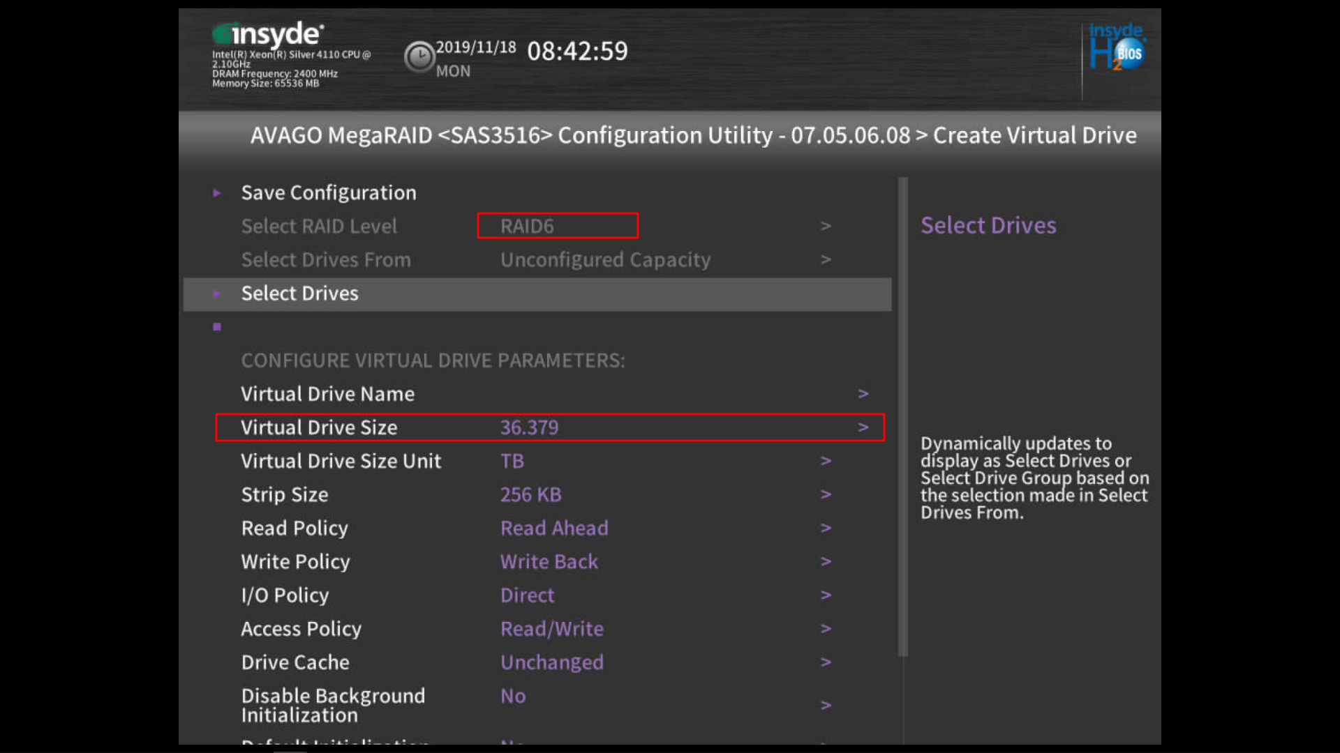Click the arrow bullet beside Select Drives

click(x=217, y=294)
